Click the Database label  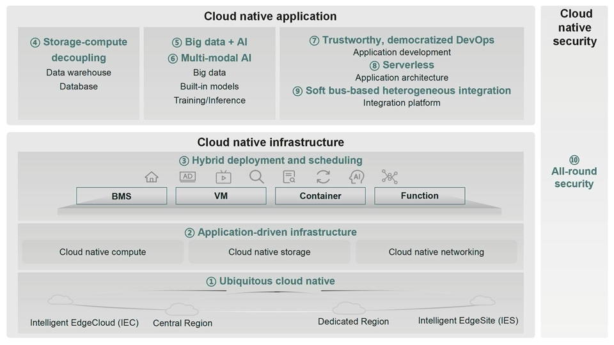[x=79, y=86]
